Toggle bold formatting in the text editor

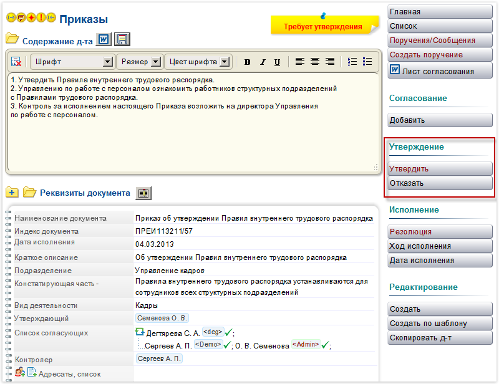(248, 62)
